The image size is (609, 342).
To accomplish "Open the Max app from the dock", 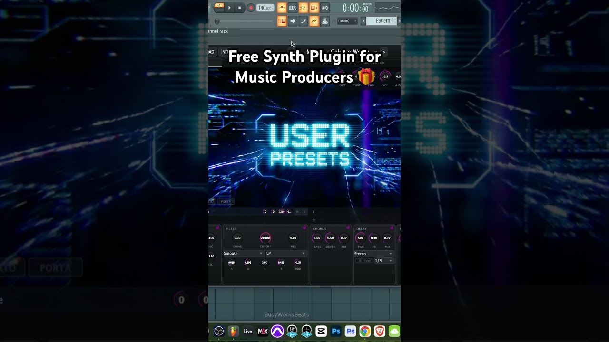I will coord(263,332).
